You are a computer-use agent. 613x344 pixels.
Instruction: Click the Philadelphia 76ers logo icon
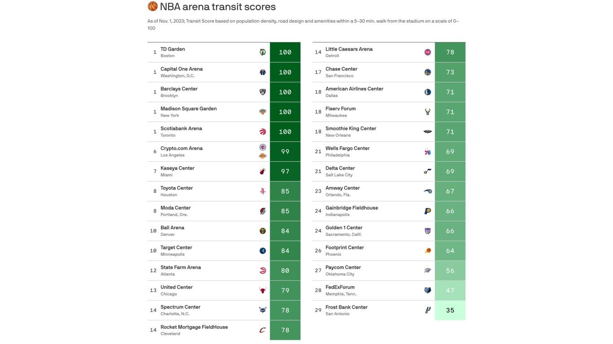428,152
